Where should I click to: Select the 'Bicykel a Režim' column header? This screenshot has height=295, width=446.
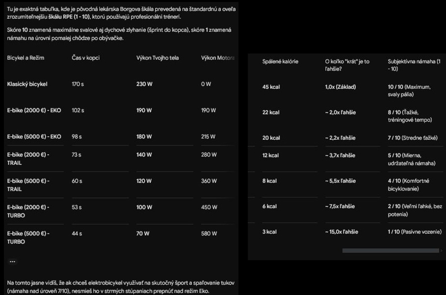pos(26,58)
